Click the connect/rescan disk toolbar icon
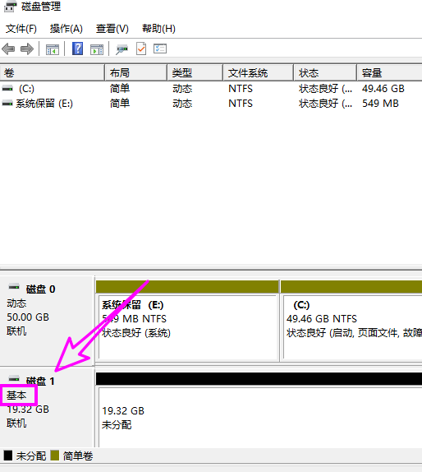Image resolution: width=422 pixels, height=472 pixels. pos(122,49)
